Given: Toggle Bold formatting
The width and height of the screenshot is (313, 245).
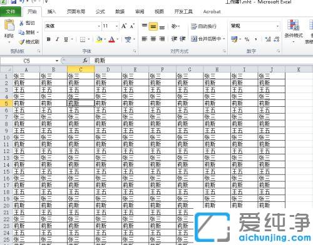Looking at the screenshot, I should click(x=49, y=39).
